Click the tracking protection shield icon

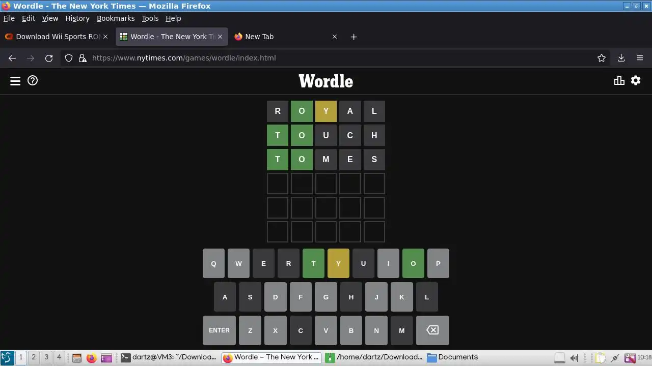(69, 58)
